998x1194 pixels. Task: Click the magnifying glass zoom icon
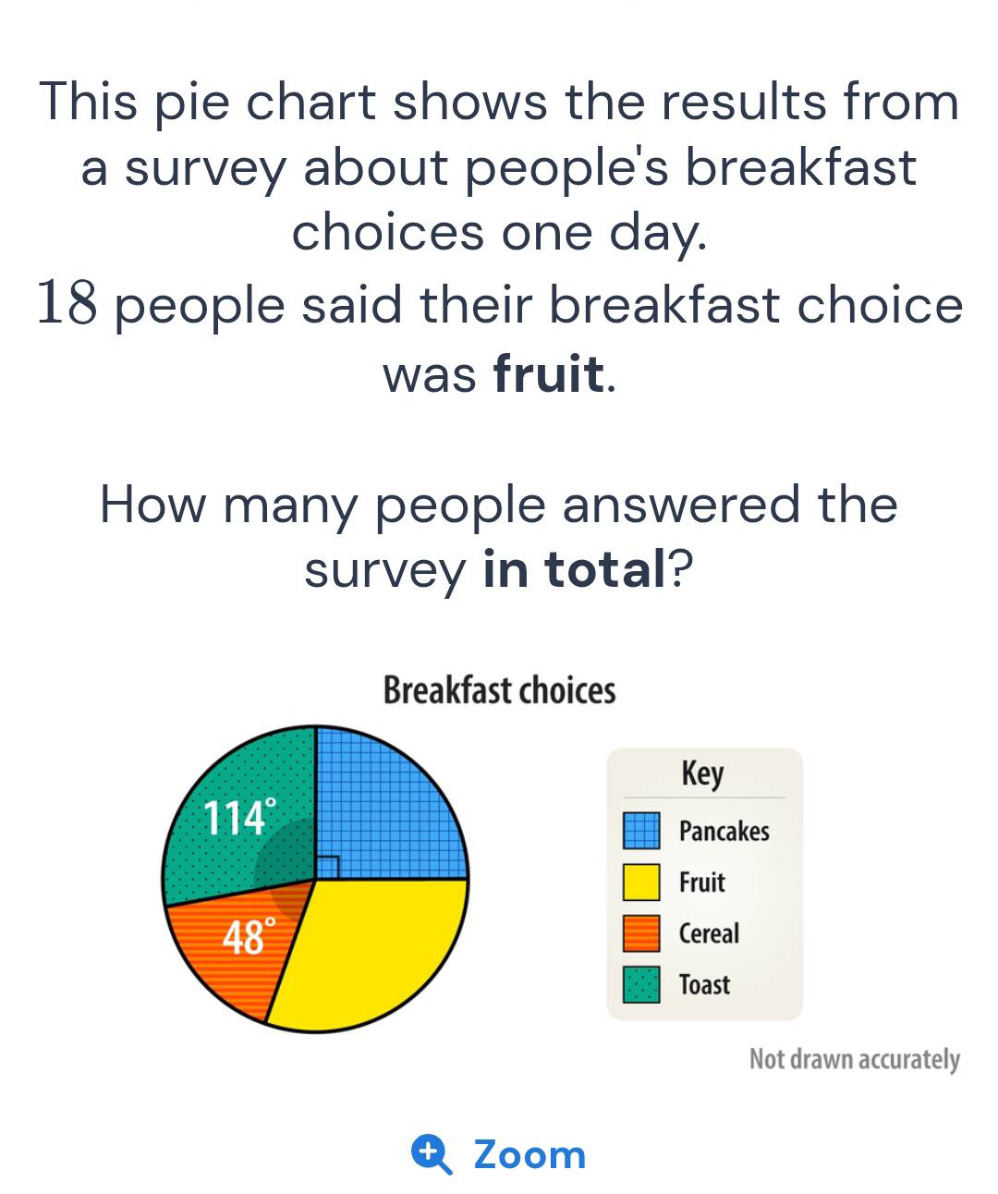tap(431, 1155)
